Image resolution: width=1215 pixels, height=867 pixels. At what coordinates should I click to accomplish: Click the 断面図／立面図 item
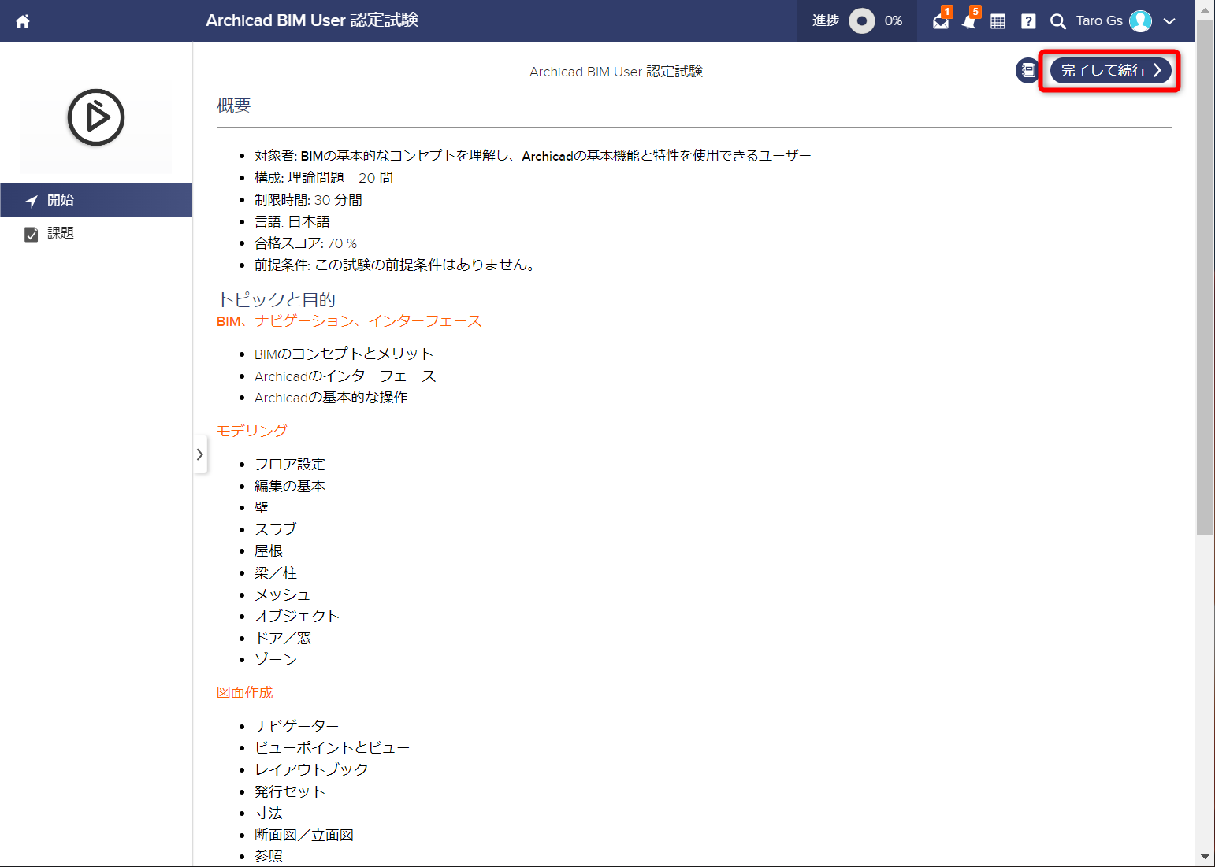304,835
